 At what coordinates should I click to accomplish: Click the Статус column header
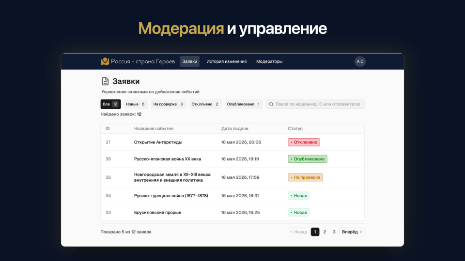[295, 129]
